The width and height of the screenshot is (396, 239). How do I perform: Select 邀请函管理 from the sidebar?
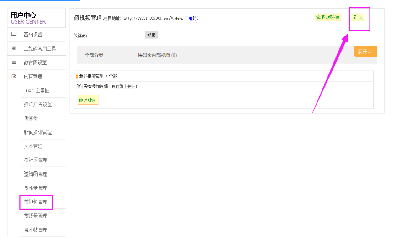36,174
